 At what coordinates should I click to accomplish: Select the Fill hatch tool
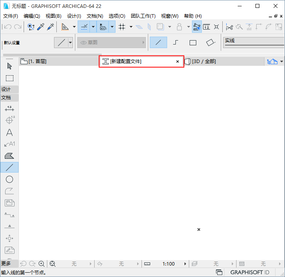(9, 156)
